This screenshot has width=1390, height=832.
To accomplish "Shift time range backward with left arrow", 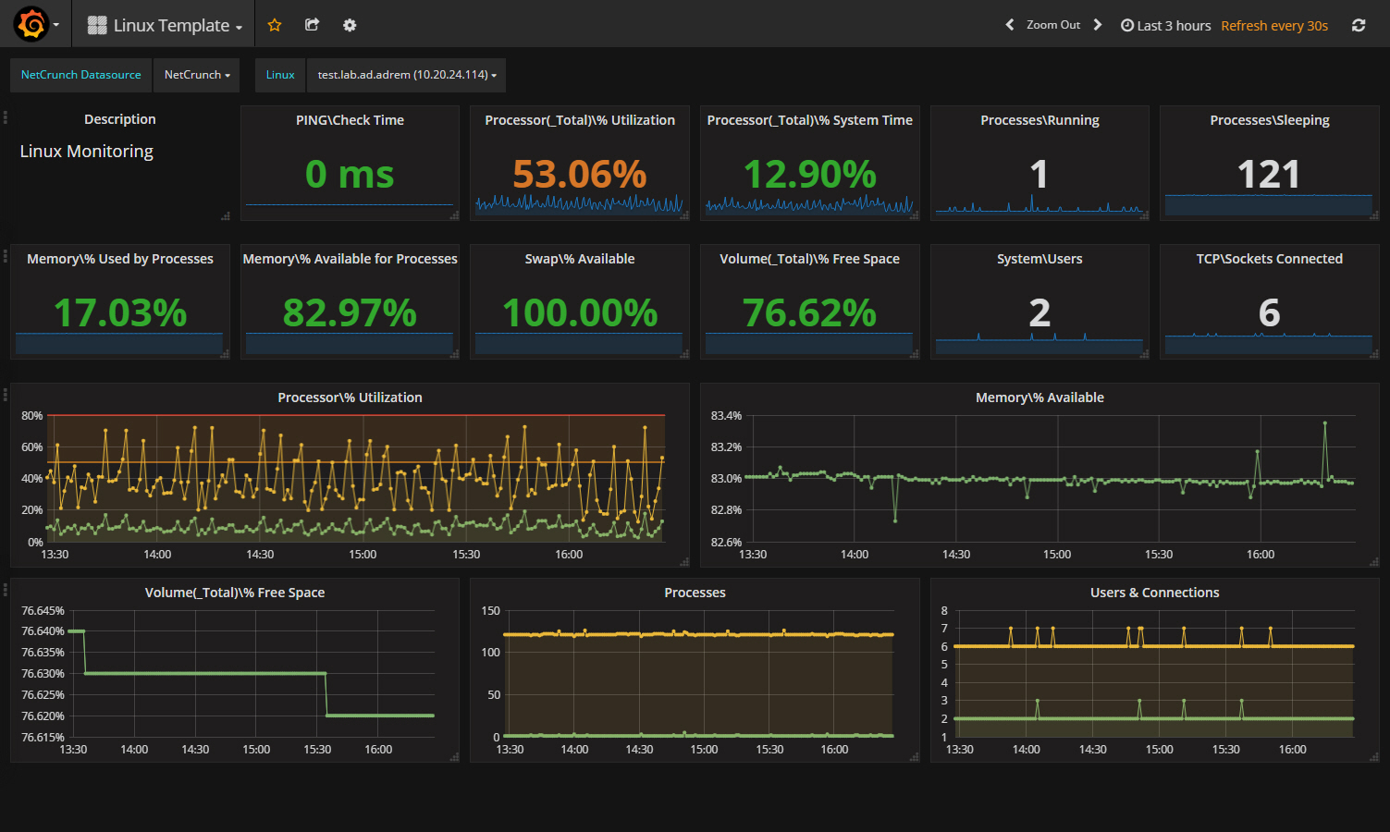I will [x=1010, y=25].
